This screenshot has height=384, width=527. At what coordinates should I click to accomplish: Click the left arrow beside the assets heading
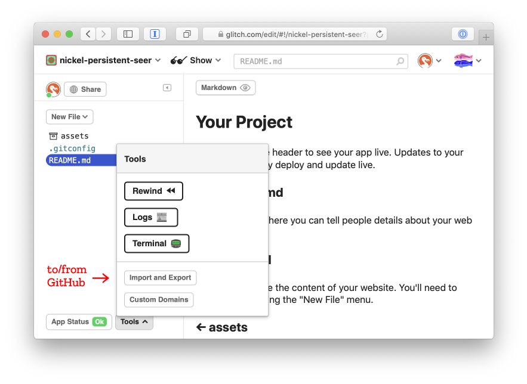[x=201, y=327]
